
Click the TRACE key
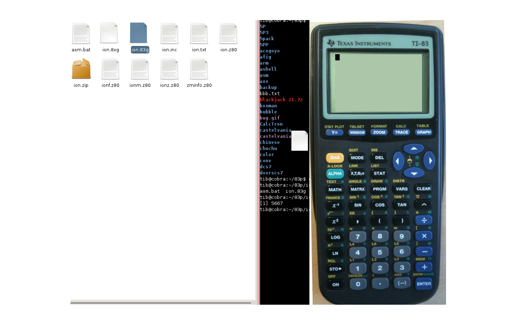coord(401,132)
